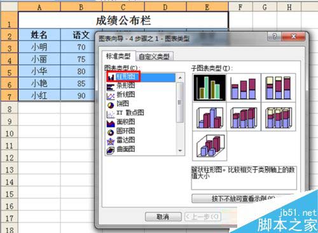Select column D header
The image size is (318, 233).
(165, 8)
